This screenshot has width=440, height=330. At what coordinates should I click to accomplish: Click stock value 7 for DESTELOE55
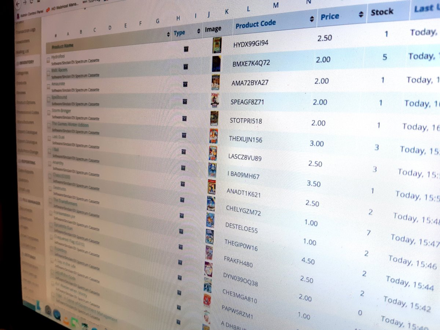click(368, 233)
